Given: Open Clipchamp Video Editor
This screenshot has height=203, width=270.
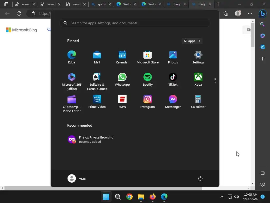Looking at the screenshot, I should pos(72,104).
